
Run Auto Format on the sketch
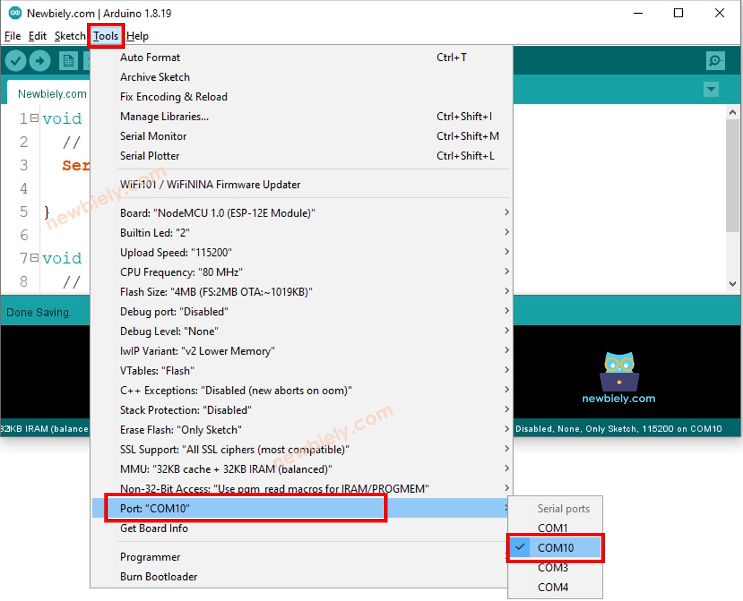150,57
